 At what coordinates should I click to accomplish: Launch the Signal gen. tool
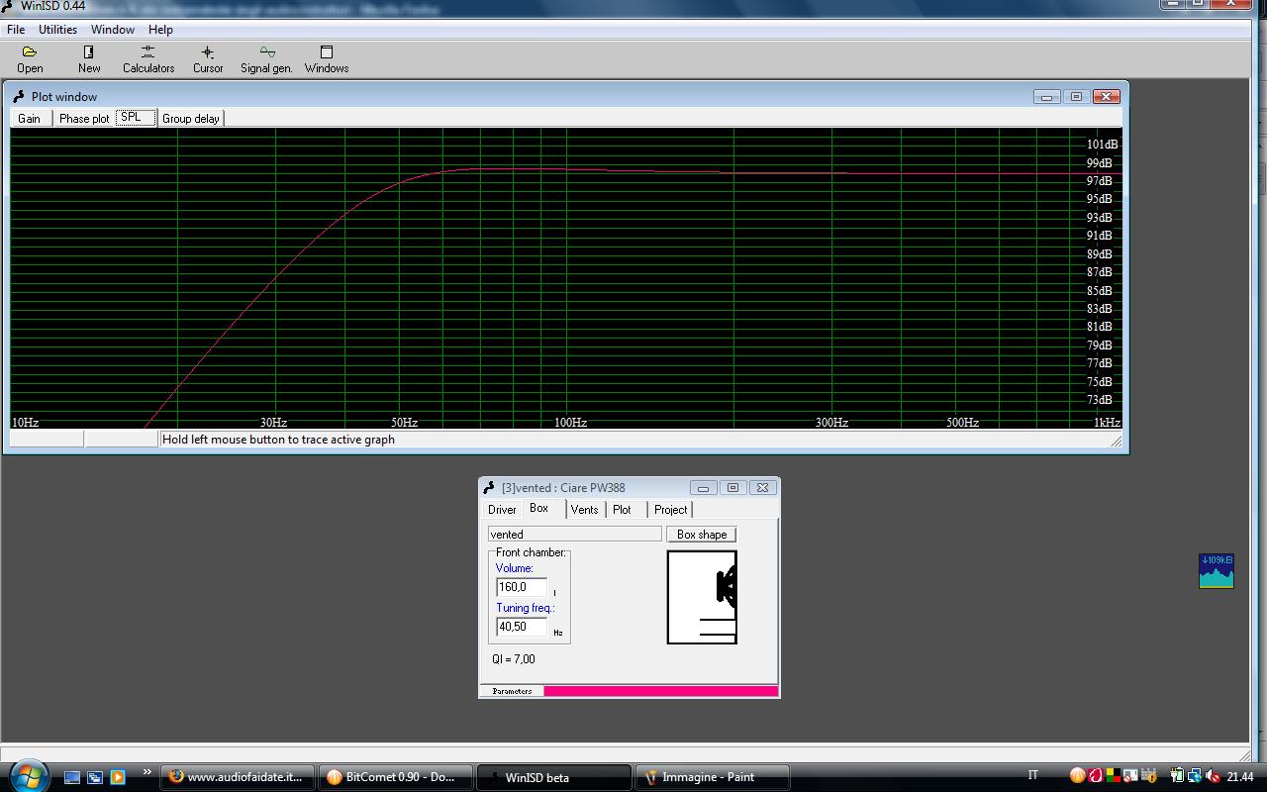pyautogui.click(x=266, y=58)
